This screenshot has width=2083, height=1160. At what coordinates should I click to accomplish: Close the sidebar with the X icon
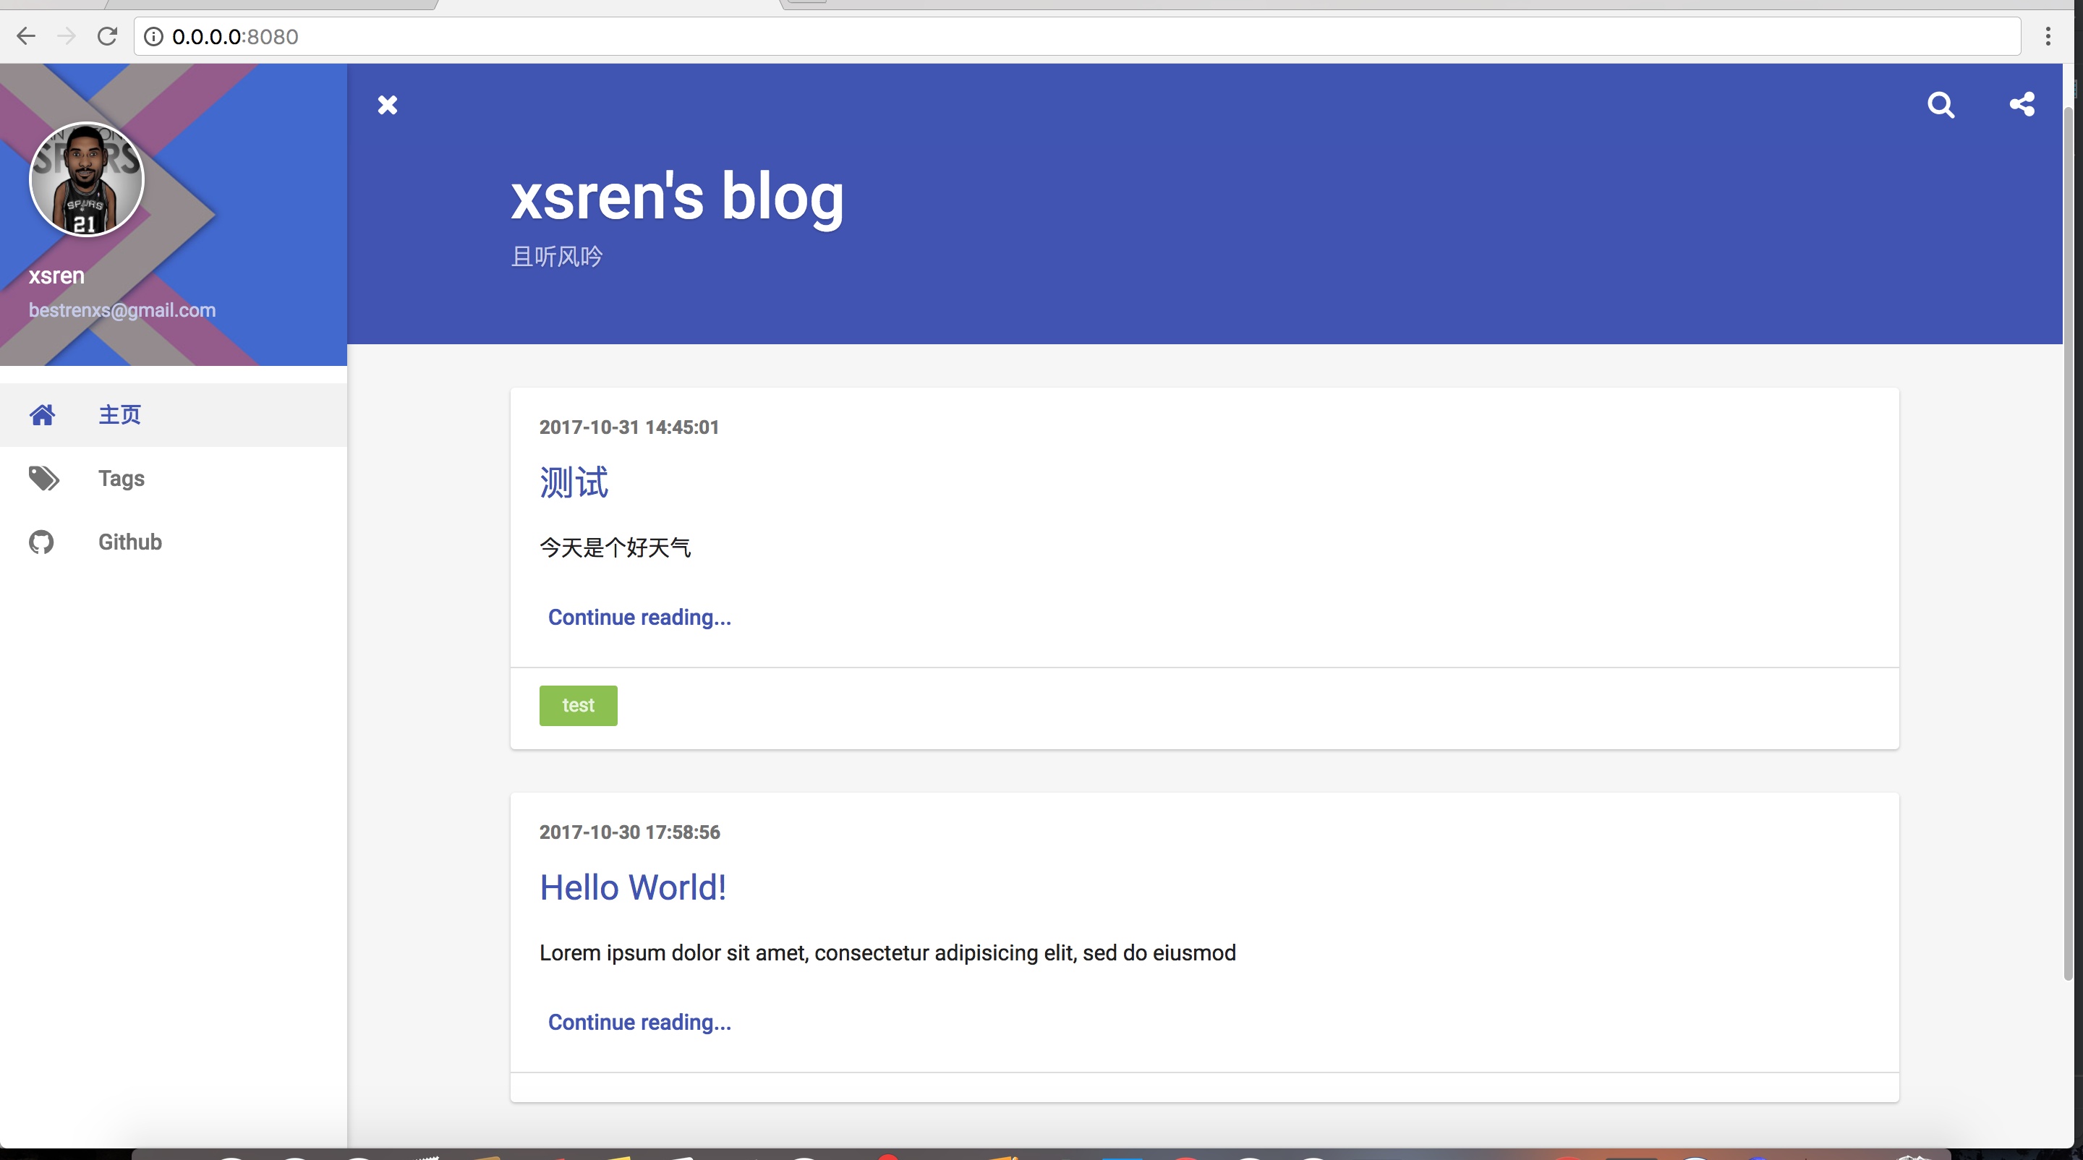tap(388, 105)
